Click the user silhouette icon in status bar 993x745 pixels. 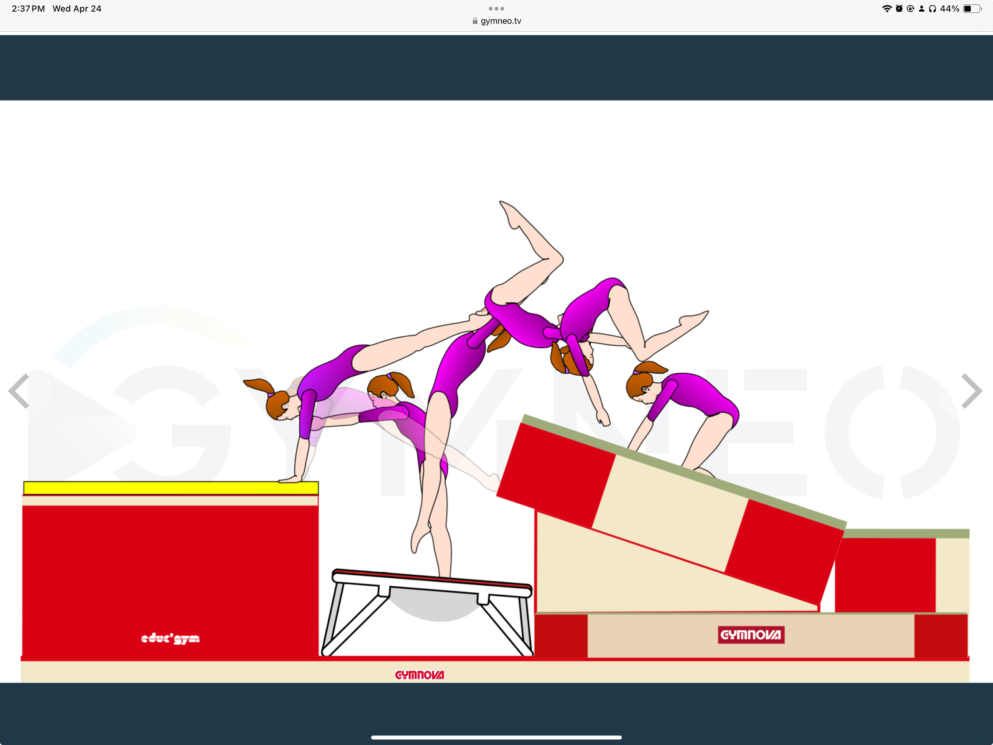tap(922, 8)
